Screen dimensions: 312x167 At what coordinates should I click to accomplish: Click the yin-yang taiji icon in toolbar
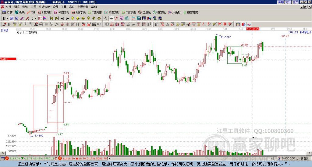click(243, 24)
